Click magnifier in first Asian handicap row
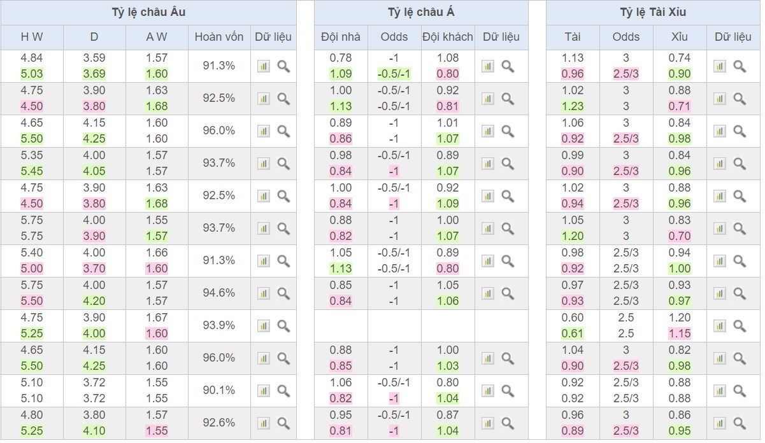Screen dimensions: 765x443 point(508,66)
